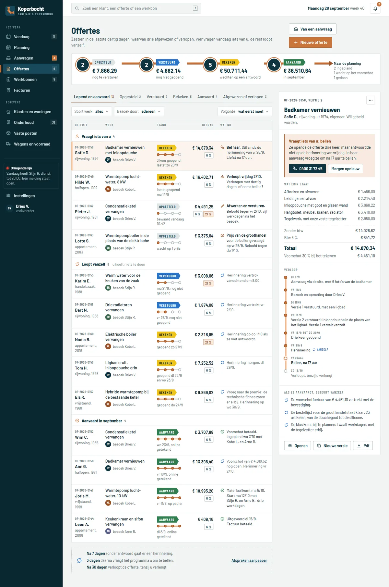The image size is (389, 587).
Task: Click progress tracker in the Karim E. row
Action: tap(169, 283)
